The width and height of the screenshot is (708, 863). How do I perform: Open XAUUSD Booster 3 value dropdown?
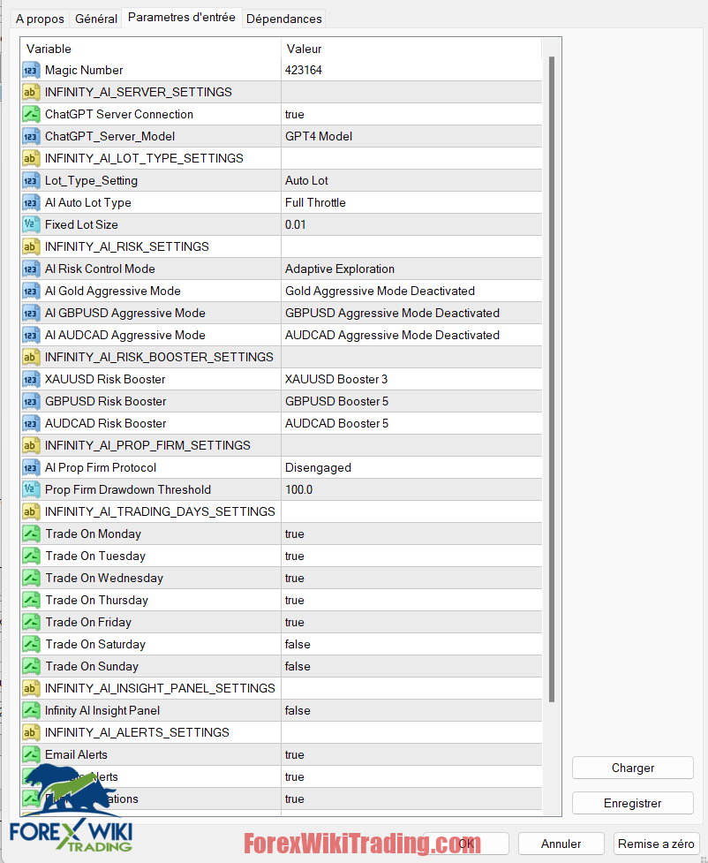[x=411, y=379]
